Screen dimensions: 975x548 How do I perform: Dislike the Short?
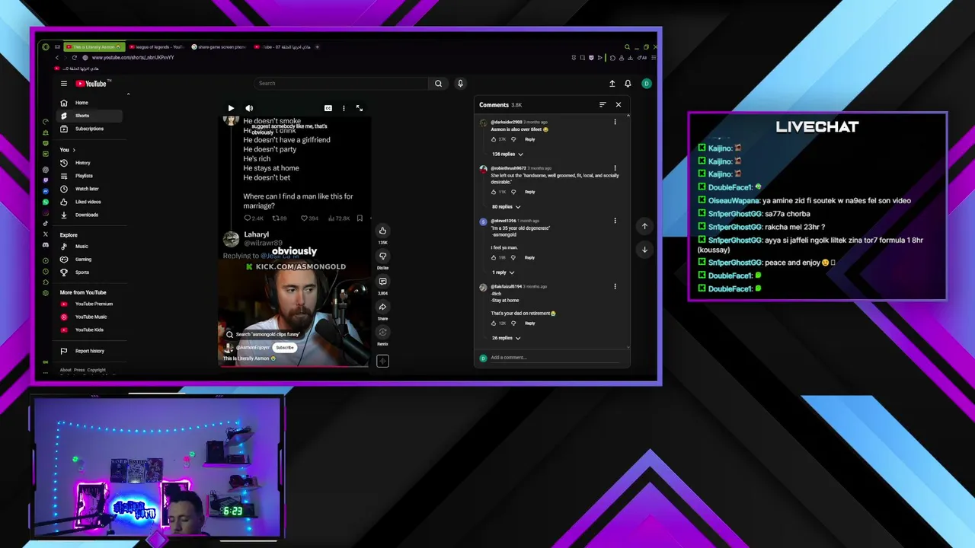[382, 256]
